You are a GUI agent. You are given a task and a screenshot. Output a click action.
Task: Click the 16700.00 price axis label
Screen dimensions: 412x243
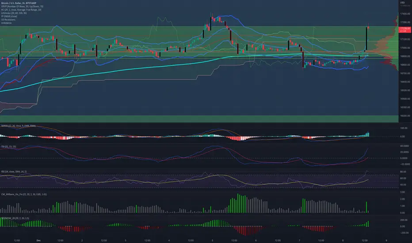pyautogui.click(x=405, y=73)
